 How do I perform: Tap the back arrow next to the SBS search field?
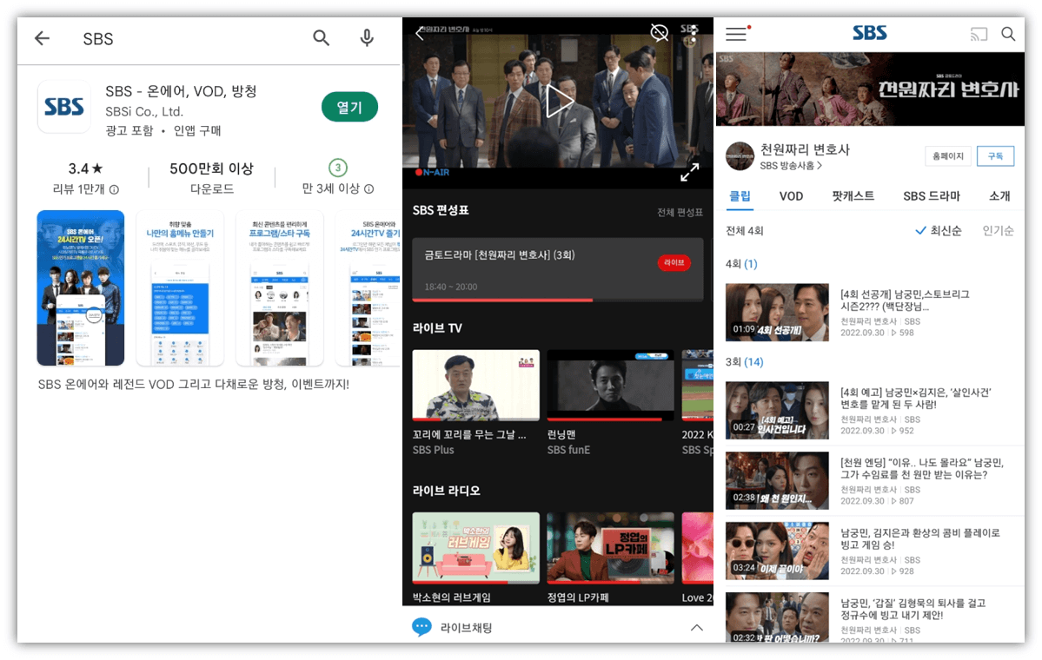tap(42, 38)
